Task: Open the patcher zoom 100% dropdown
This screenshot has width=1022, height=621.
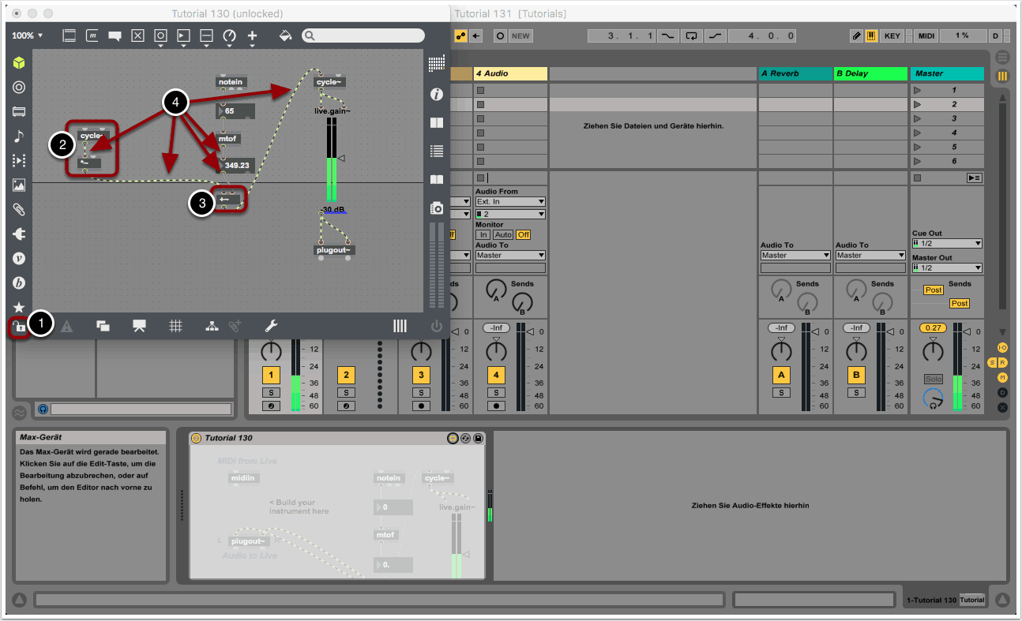Action: [x=28, y=36]
